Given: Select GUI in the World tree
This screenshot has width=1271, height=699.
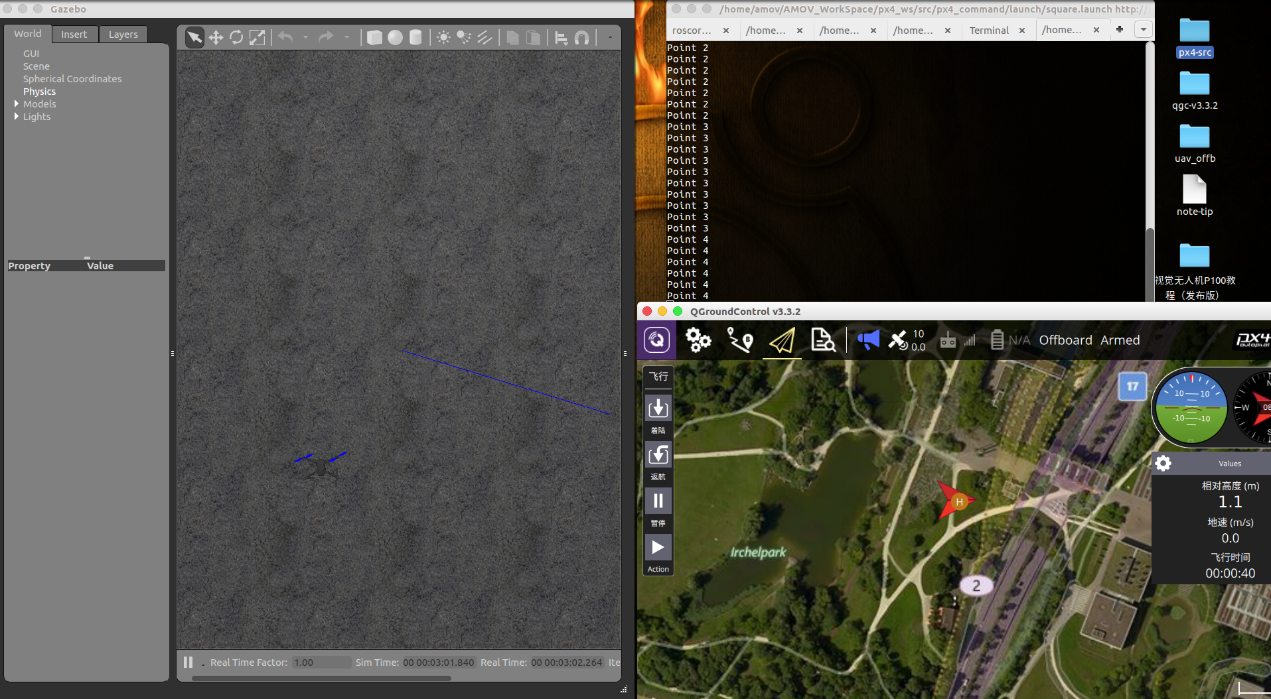Looking at the screenshot, I should point(31,54).
